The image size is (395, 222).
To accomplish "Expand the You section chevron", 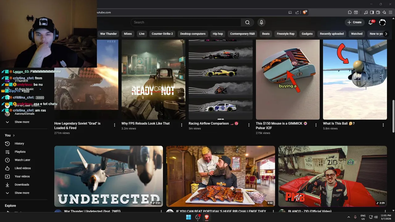I will [x=14, y=135].
